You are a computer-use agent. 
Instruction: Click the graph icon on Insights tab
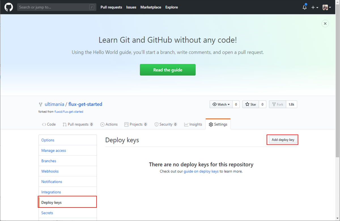tap(186, 124)
